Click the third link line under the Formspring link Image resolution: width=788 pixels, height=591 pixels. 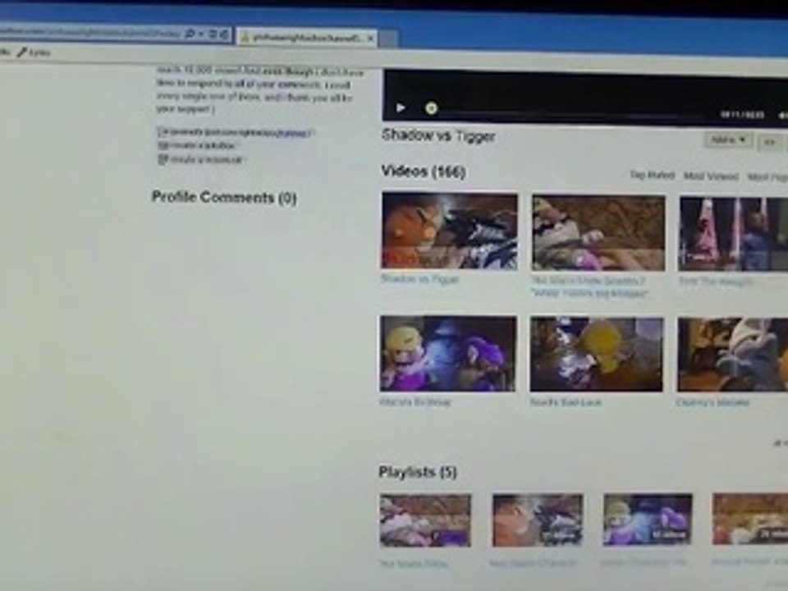(x=201, y=159)
